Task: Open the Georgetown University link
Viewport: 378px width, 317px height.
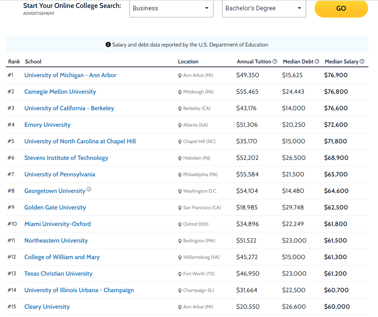Action: click(x=55, y=191)
